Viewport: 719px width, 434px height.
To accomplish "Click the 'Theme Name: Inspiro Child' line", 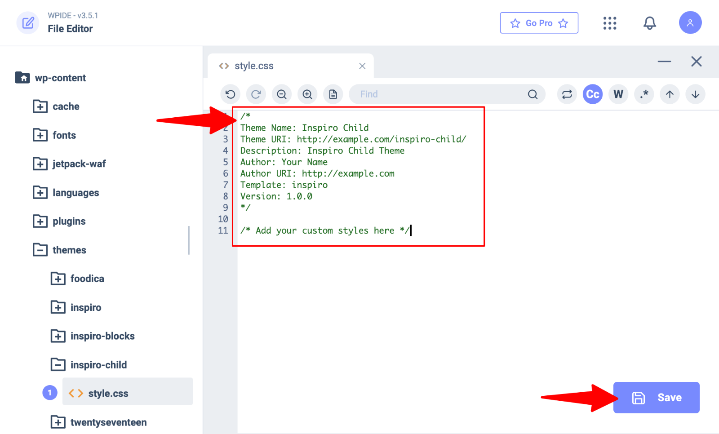I will 304,128.
